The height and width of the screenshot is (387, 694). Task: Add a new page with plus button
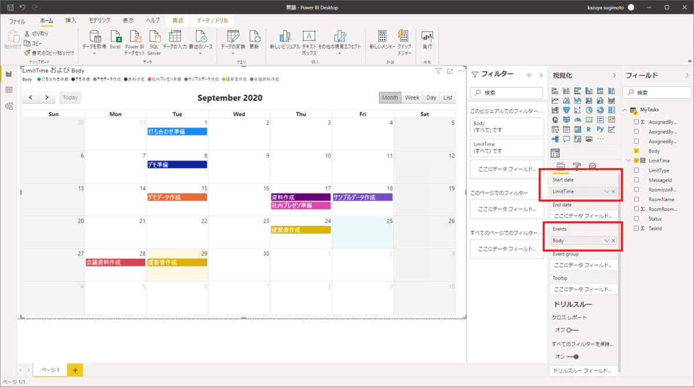click(75, 370)
